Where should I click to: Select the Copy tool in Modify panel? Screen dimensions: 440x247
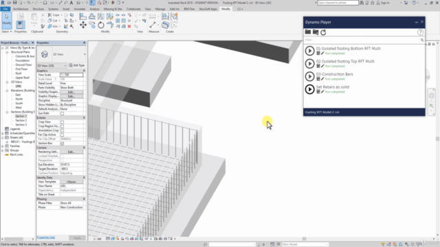[x=92, y=25]
